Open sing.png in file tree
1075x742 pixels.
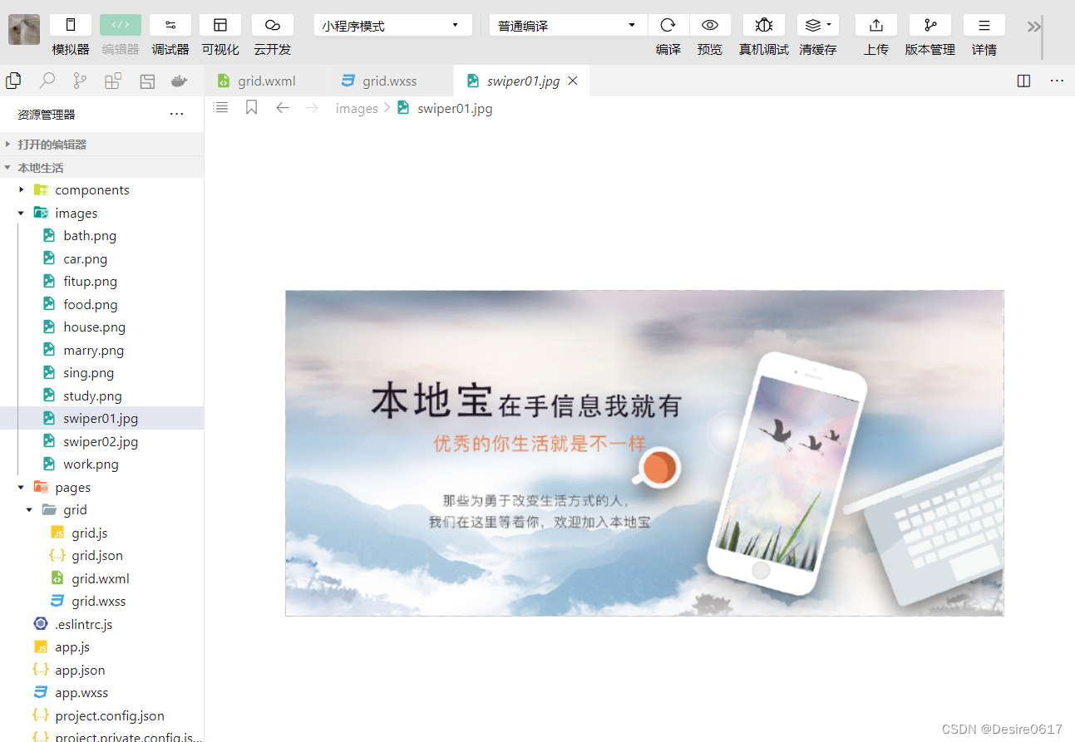tap(101, 372)
